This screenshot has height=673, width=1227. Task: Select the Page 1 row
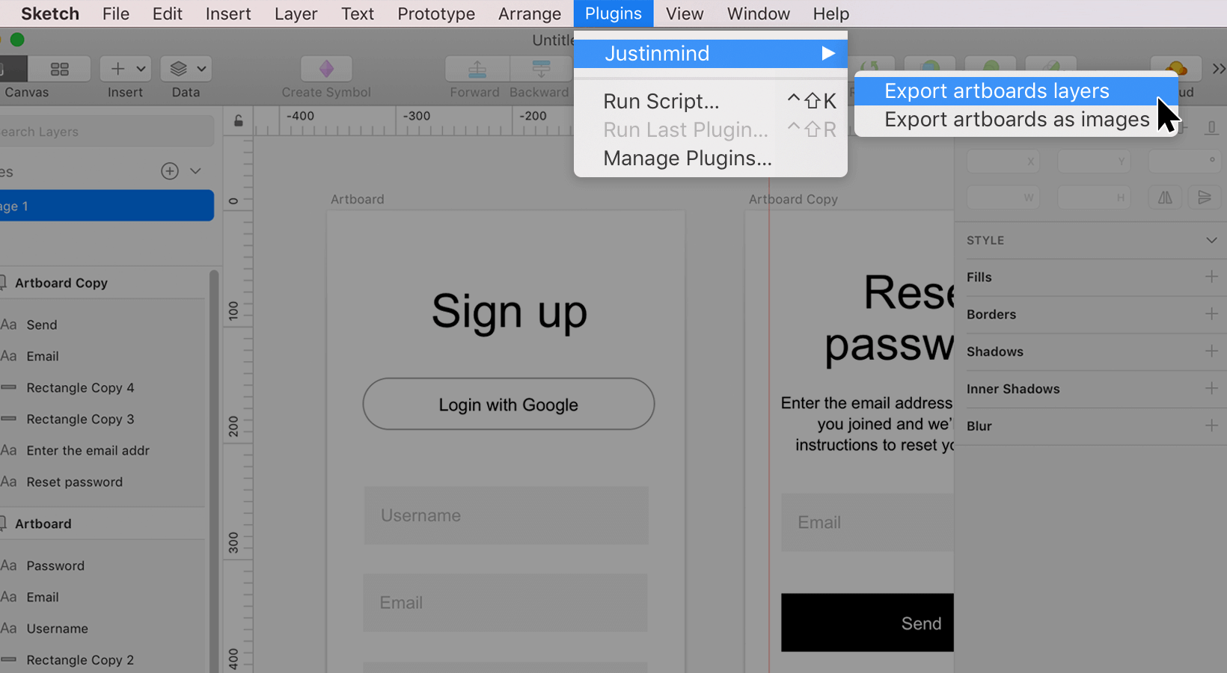(106, 206)
